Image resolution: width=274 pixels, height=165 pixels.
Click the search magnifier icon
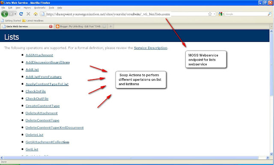coord(270,14)
